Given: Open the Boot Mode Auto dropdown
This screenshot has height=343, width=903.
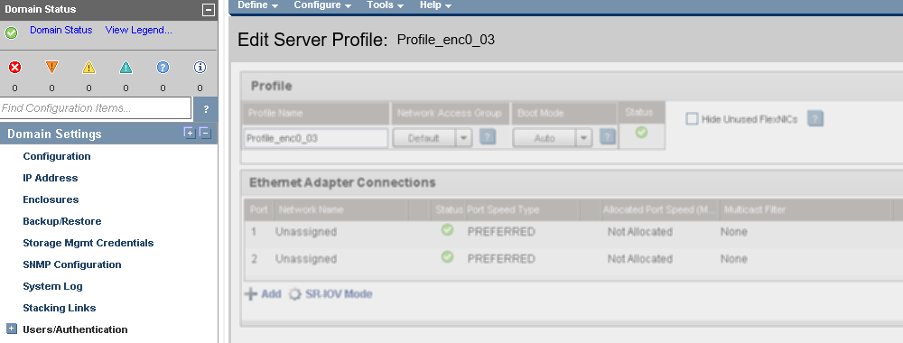Looking at the screenshot, I should (553, 138).
